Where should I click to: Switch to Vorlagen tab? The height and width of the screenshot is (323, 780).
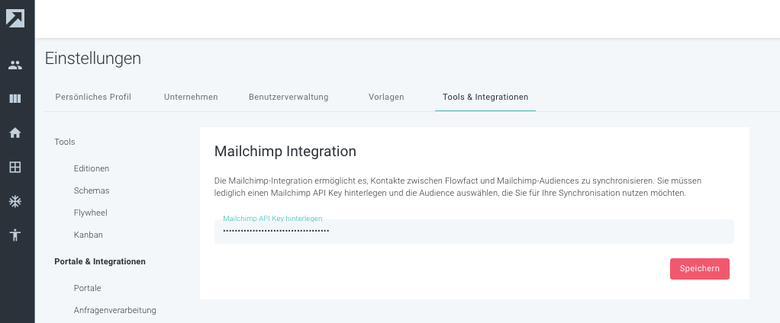click(386, 97)
